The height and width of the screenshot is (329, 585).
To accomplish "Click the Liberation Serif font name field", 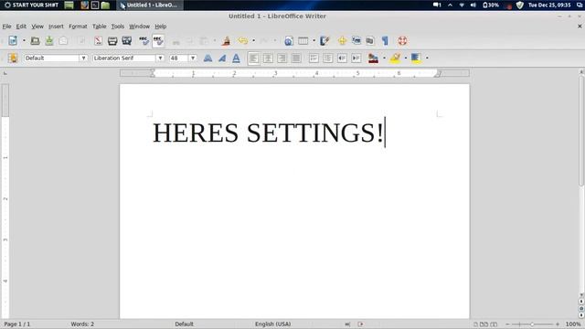I will [124, 58].
